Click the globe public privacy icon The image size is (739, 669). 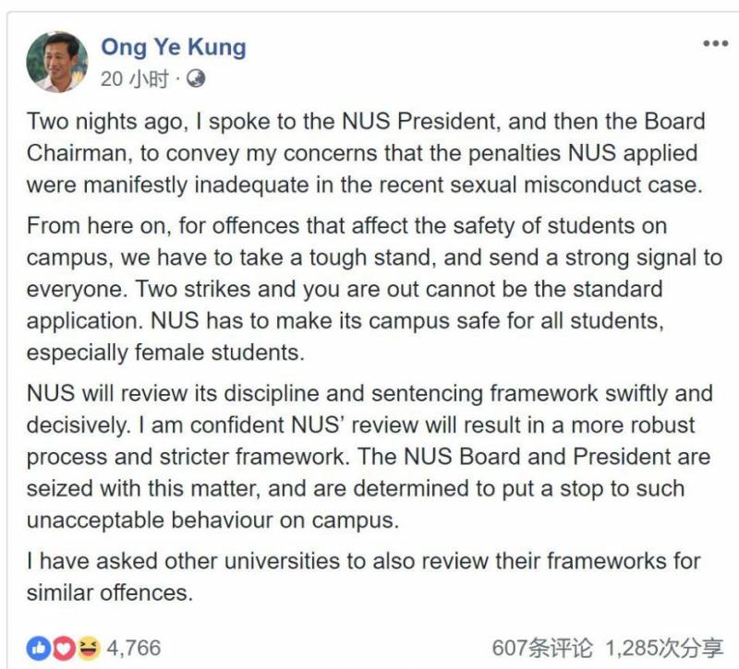point(195,79)
